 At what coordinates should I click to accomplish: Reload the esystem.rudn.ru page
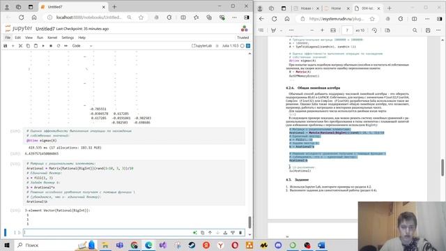click(274, 19)
